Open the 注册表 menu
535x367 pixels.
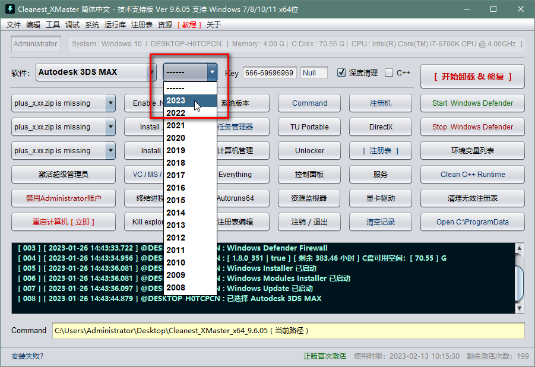(x=141, y=24)
